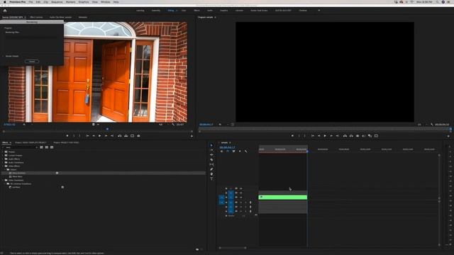454x255 pixels.
Task: Toggle sync lock on V1 track
Action: [x=236, y=197]
